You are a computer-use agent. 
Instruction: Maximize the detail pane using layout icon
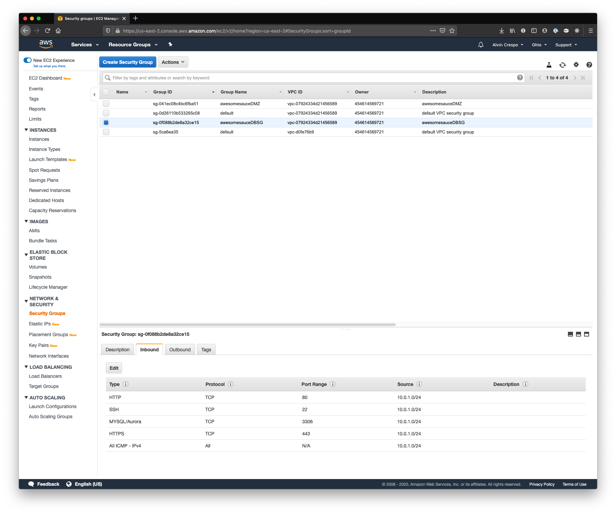click(586, 334)
